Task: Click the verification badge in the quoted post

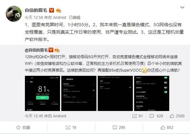Action: click(x=51, y=50)
